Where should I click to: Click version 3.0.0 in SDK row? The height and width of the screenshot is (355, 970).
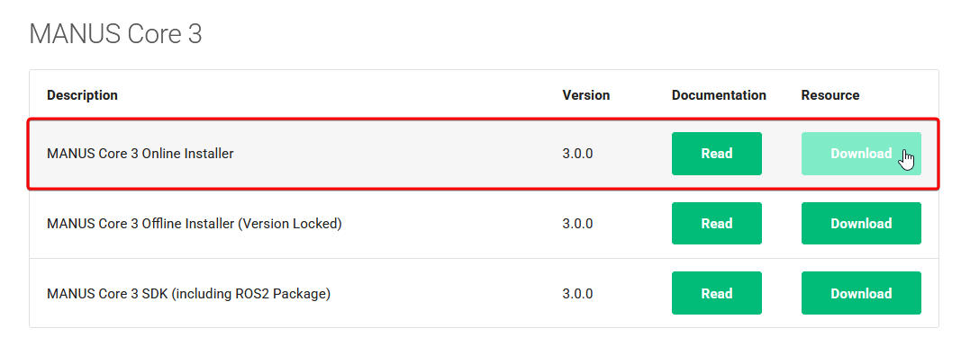tap(578, 293)
